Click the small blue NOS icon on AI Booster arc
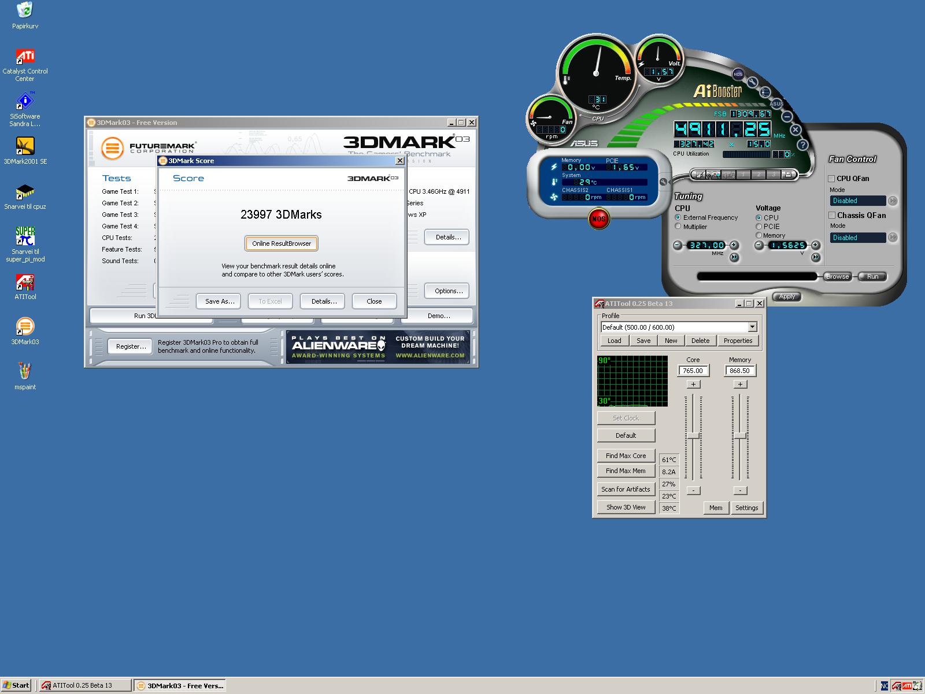This screenshot has height=694, width=925. (738, 74)
